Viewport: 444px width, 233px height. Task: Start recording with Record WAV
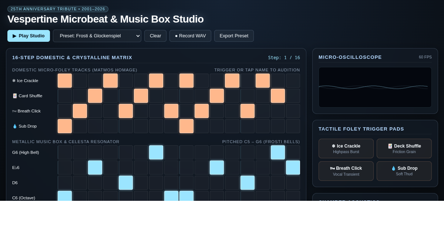coord(190,36)
